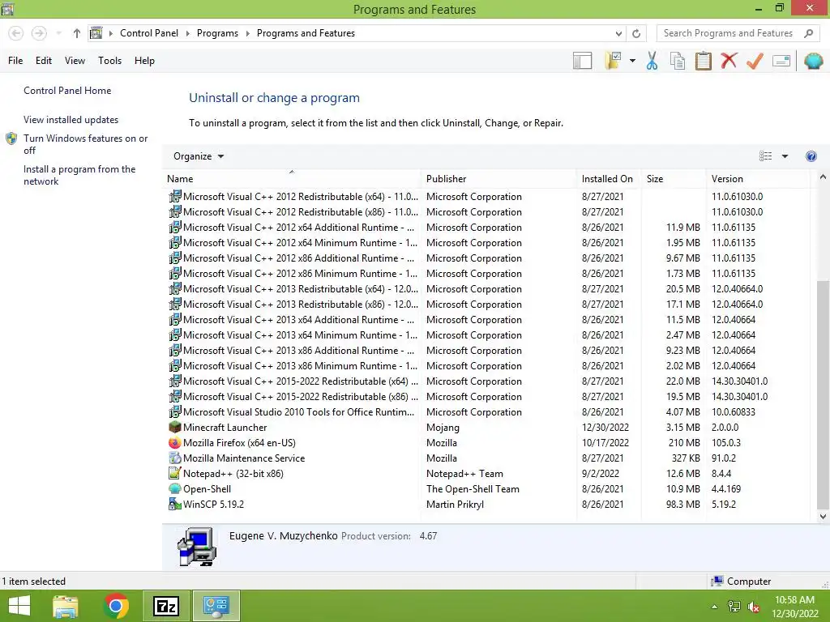Select the Mozilla Maintenance Service entry
Viewport: 830px width, 622px height.
coord(487,458)
